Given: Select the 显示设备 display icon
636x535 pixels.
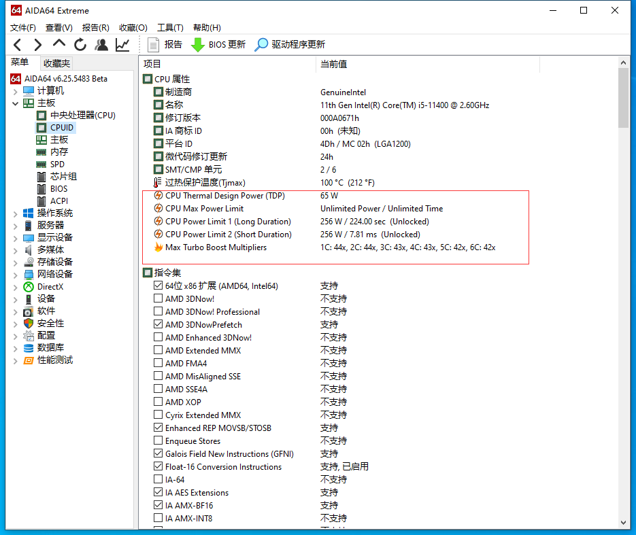Looking at the screenshot, I should click(x=29, y=237).
